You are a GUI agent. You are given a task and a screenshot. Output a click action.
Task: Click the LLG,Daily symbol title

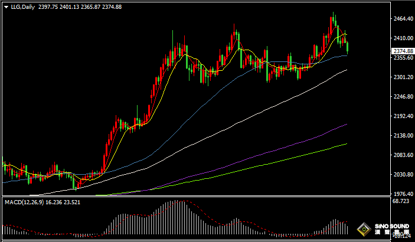pos(22,6)
